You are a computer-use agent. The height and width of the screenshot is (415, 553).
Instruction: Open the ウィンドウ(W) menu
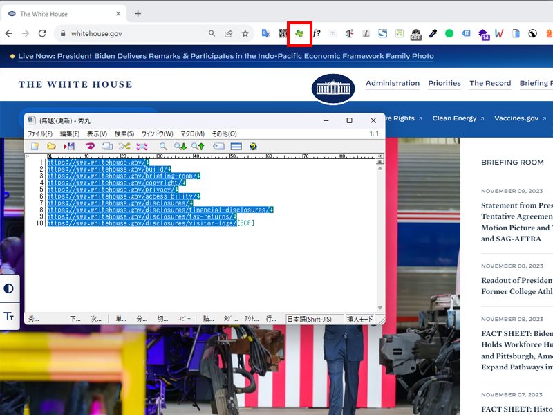point(158,133)
